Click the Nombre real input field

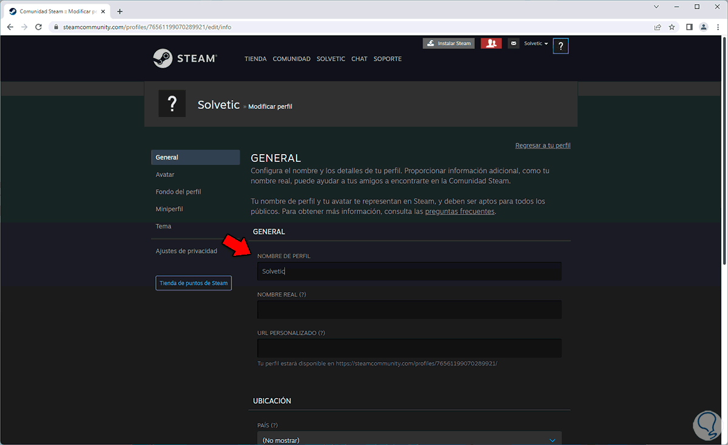tap(409, 310)
